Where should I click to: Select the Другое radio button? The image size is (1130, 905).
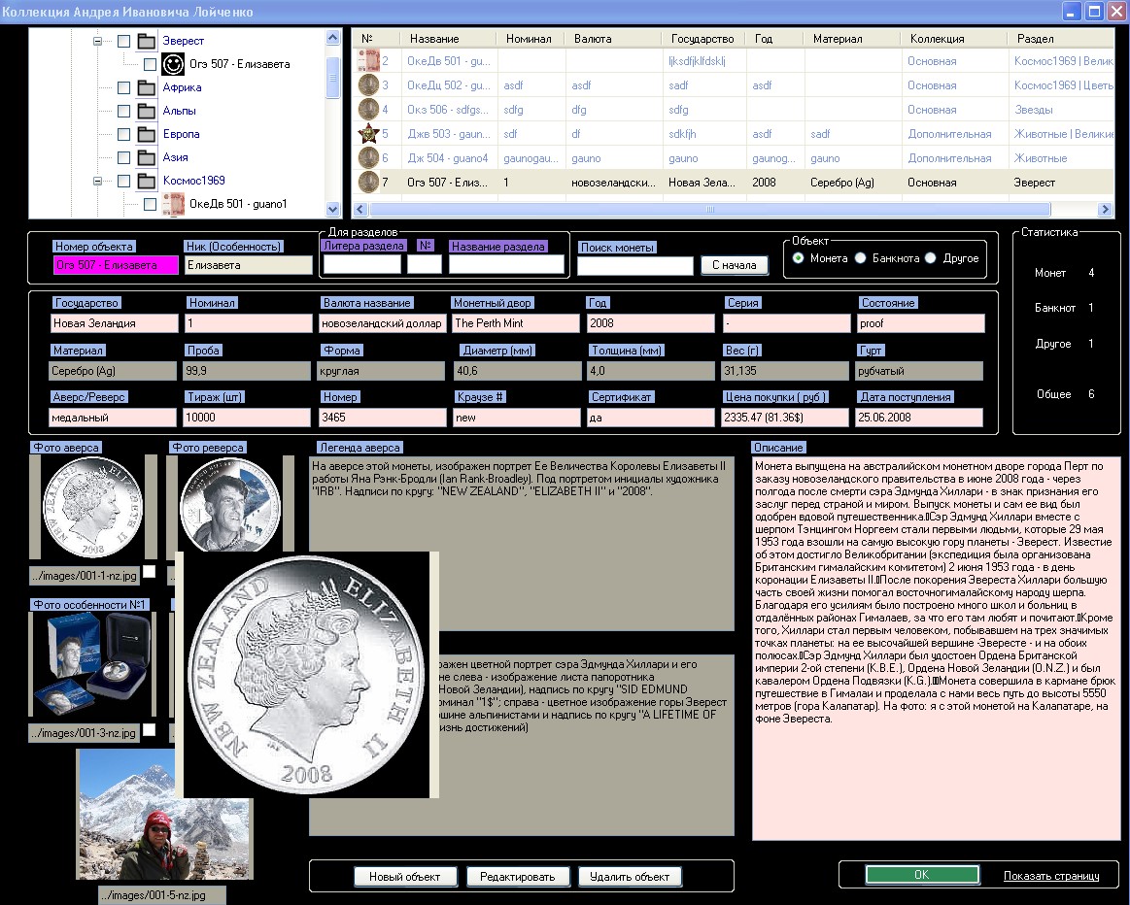click(931, 257)
